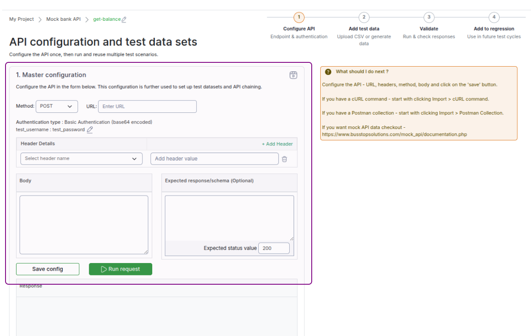Image resolution: width=531 pixels, height=336 pixels.
Task: Click "API configuration and test data sets" title
Action: (103, 42)
